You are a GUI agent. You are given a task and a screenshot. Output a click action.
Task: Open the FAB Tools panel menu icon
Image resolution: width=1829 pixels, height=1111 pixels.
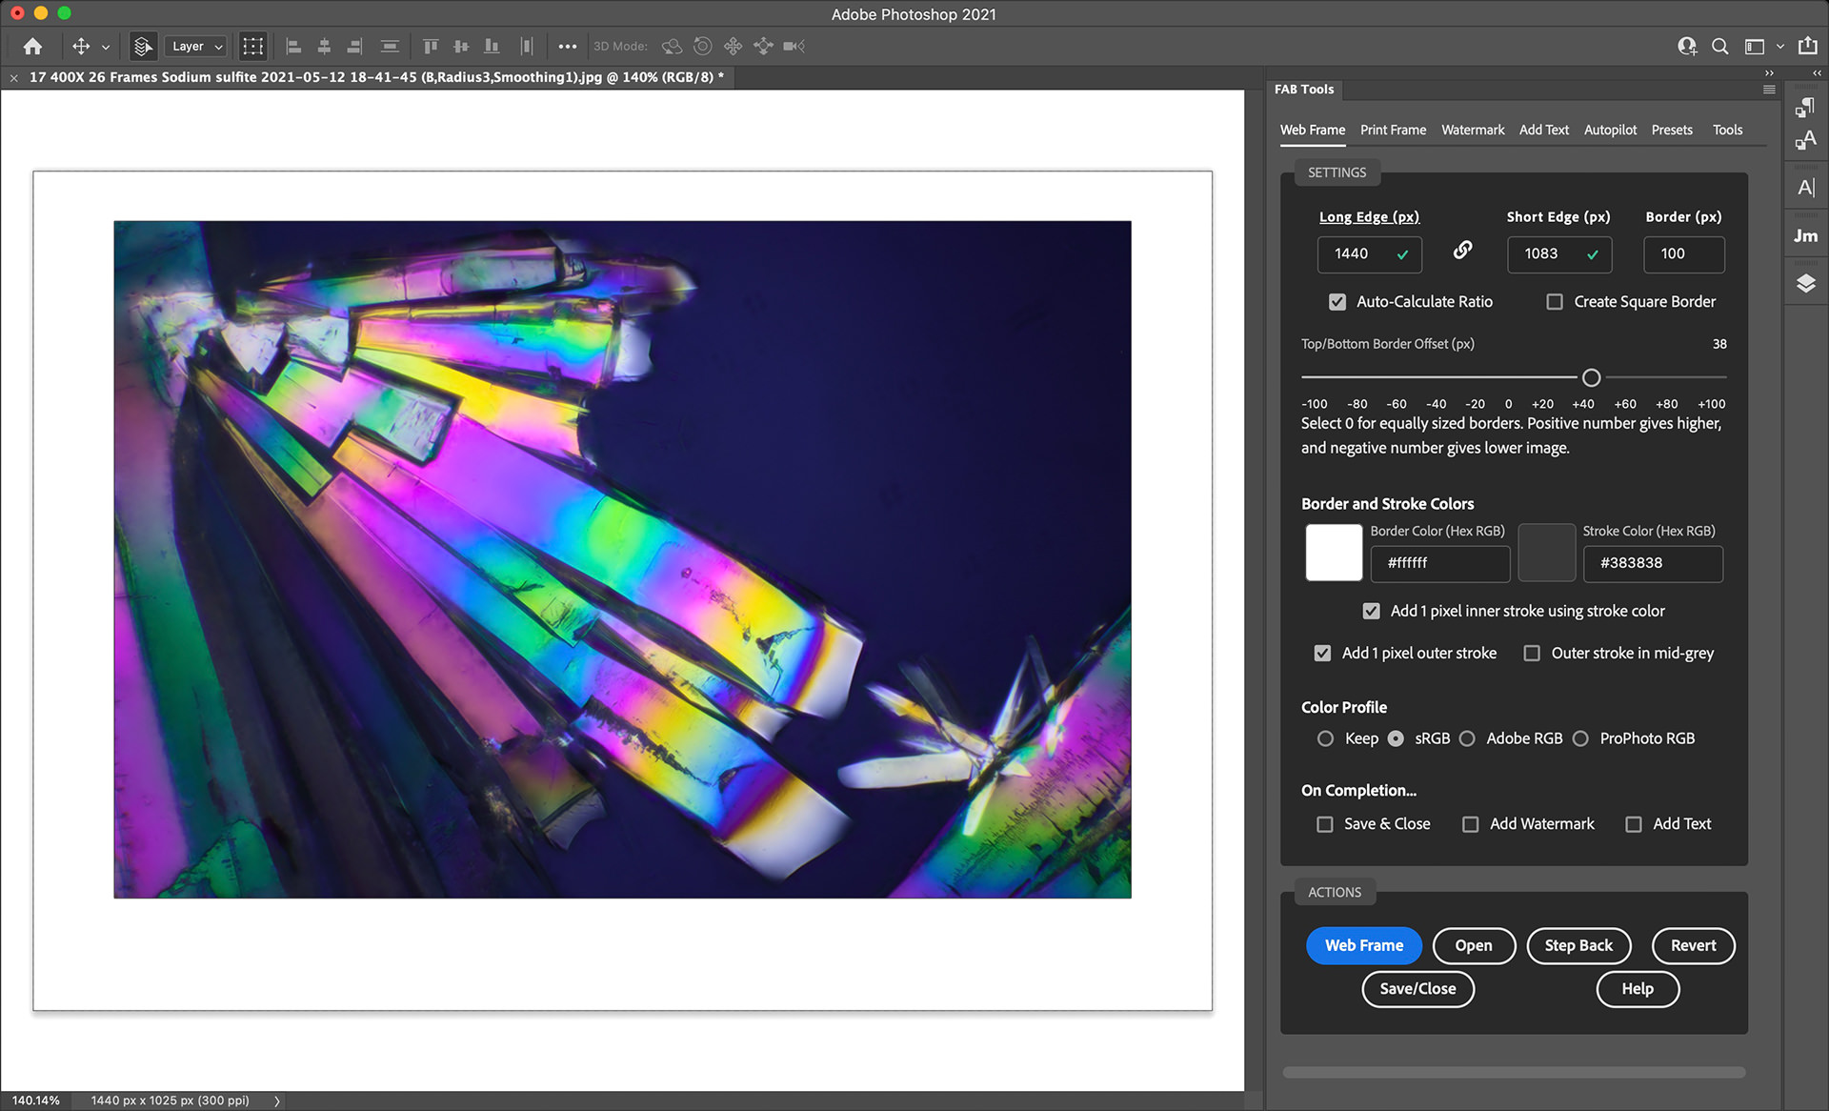[1769, 90]
